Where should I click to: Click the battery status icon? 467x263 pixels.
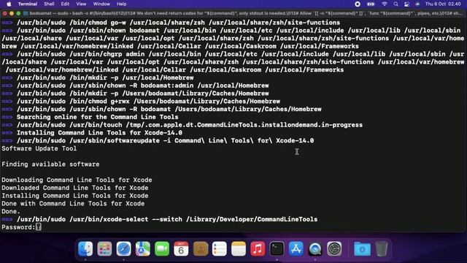371,4
